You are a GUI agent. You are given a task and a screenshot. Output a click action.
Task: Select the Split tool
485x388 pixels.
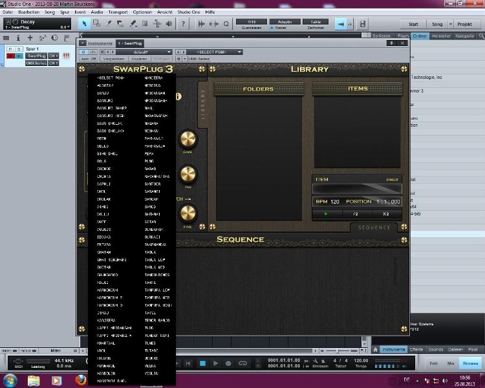(x=109, y=23)
